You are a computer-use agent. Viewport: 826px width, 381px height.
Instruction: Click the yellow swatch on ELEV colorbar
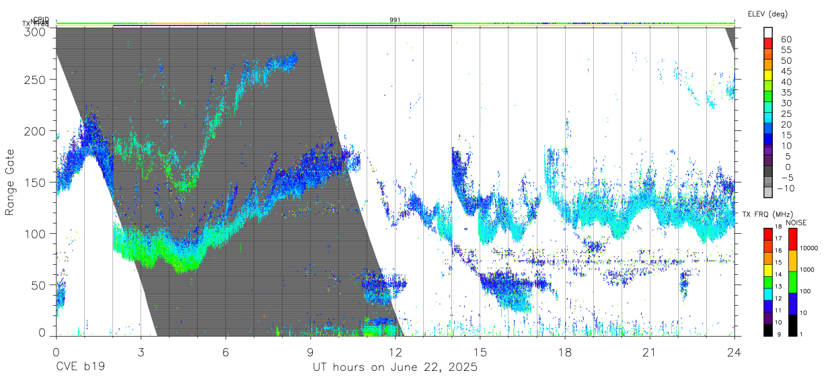coord(769,76)
